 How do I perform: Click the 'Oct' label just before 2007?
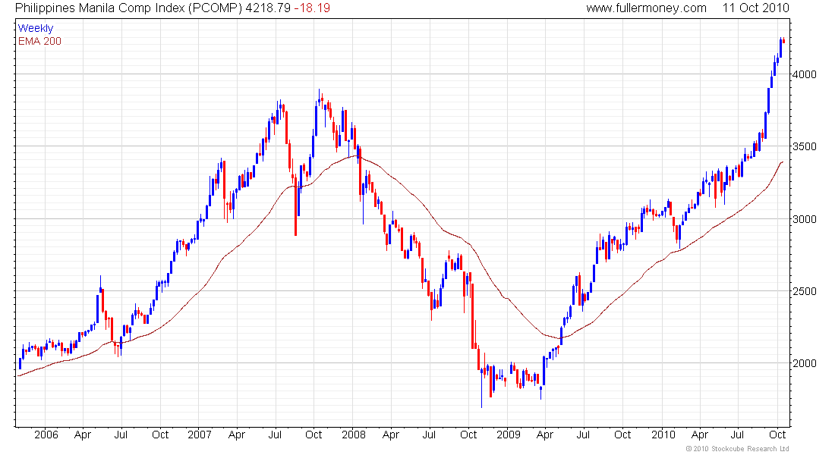pyautogui.click(x=160, y=435)
